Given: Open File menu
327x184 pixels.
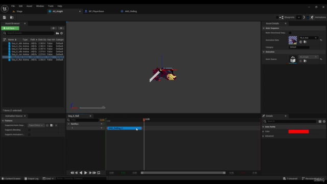Looking at the screenshot, I should pyautogui.click(x=13, y=6).
